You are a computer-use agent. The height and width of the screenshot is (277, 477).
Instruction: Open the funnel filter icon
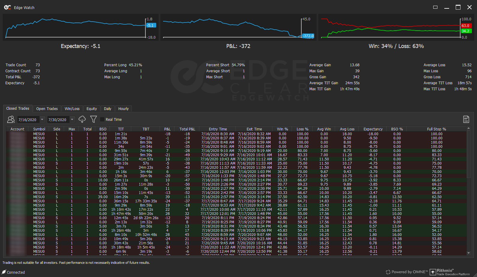pyautogui.click(x=94, y=119)
